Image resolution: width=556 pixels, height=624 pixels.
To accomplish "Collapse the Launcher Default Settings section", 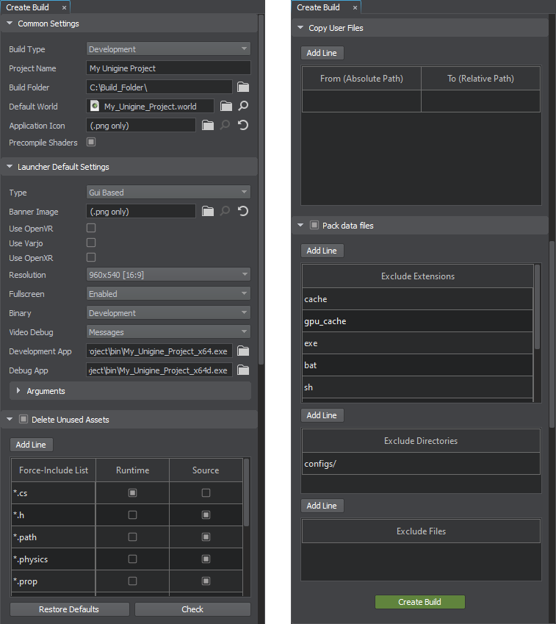I will pyautogui.click(x=10, y=167).
